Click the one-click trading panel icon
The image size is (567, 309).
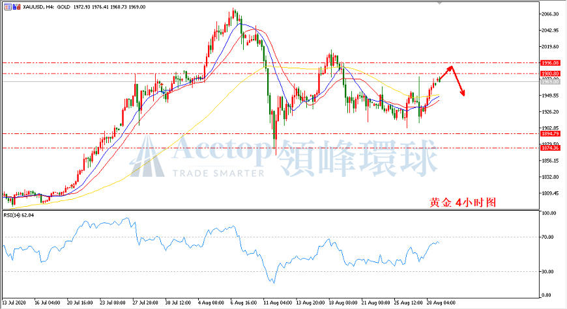[x=8, y=7]
